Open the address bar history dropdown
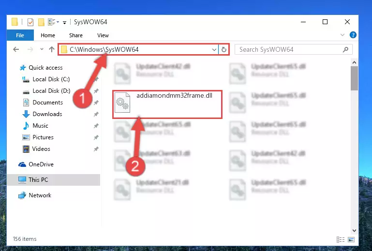The height and width of the screenshot is (251, 372). 214,50
